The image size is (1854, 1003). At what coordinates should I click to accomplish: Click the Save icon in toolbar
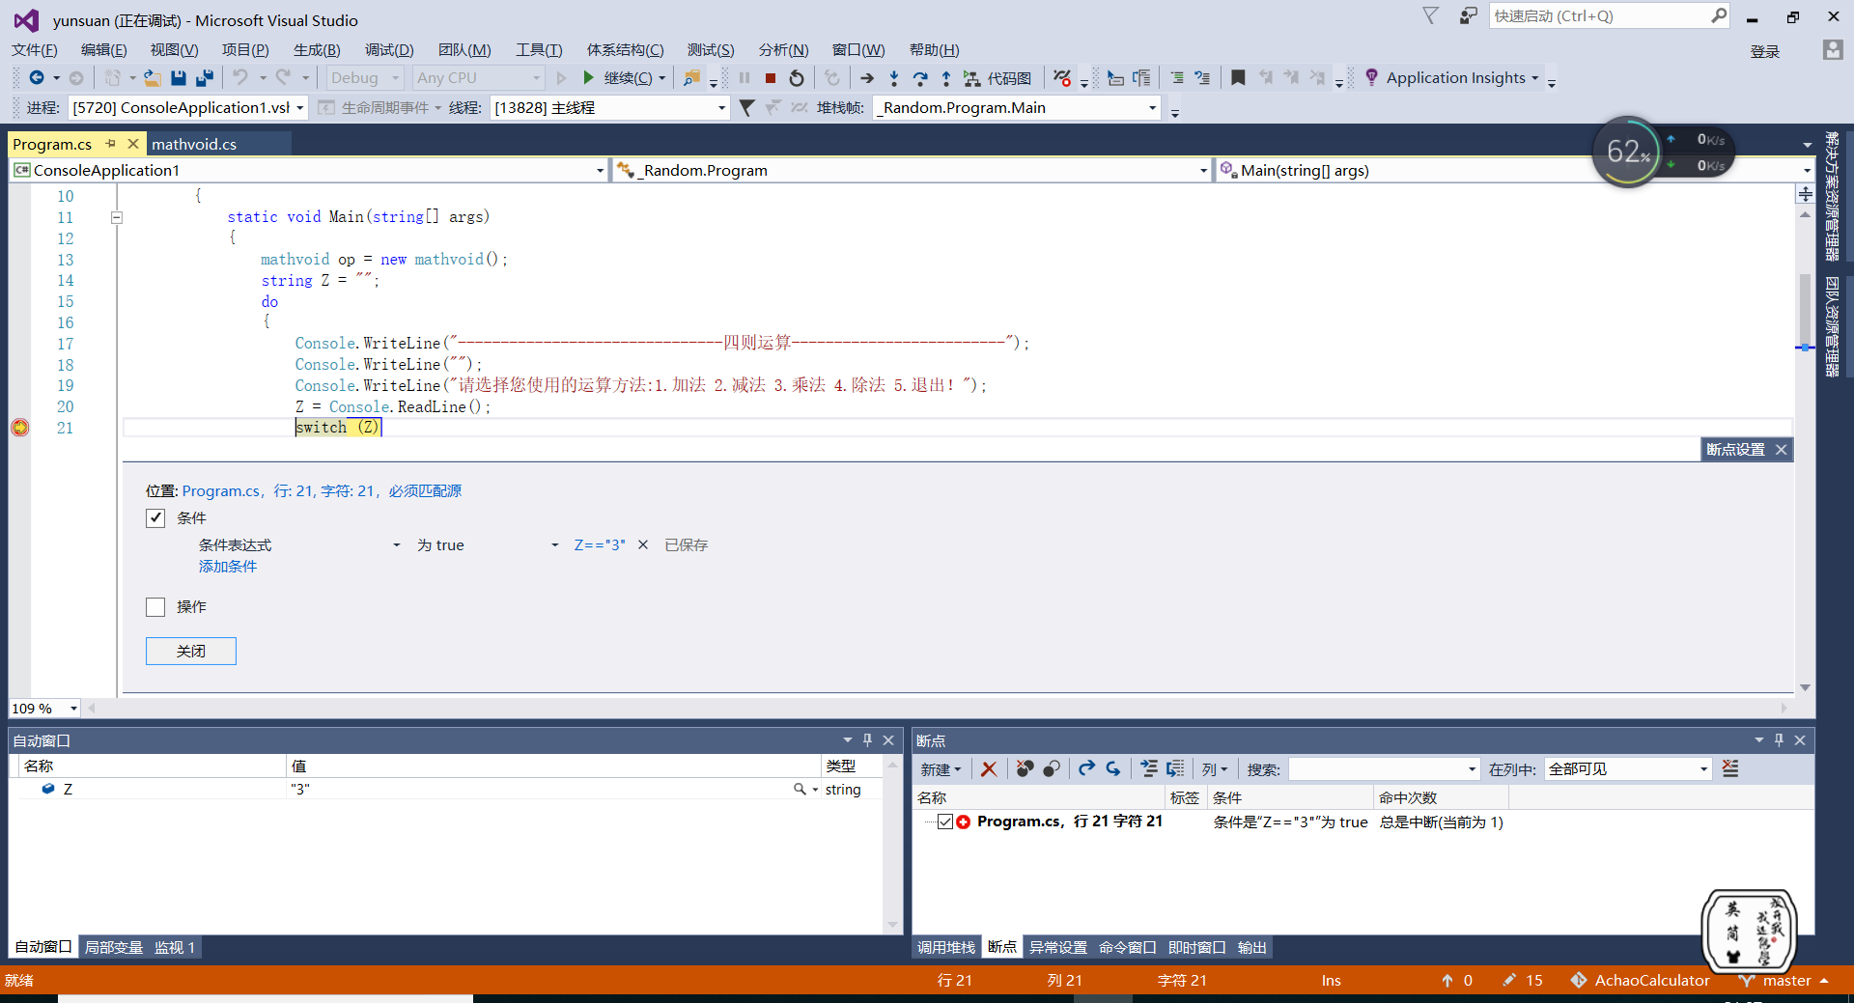coord(178,78)
